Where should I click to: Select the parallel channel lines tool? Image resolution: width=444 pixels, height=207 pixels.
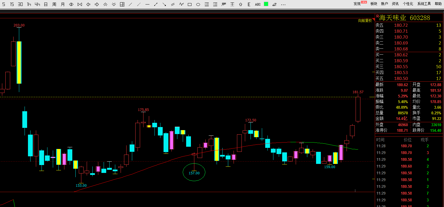pyautogui.click(x=173, y=4)
